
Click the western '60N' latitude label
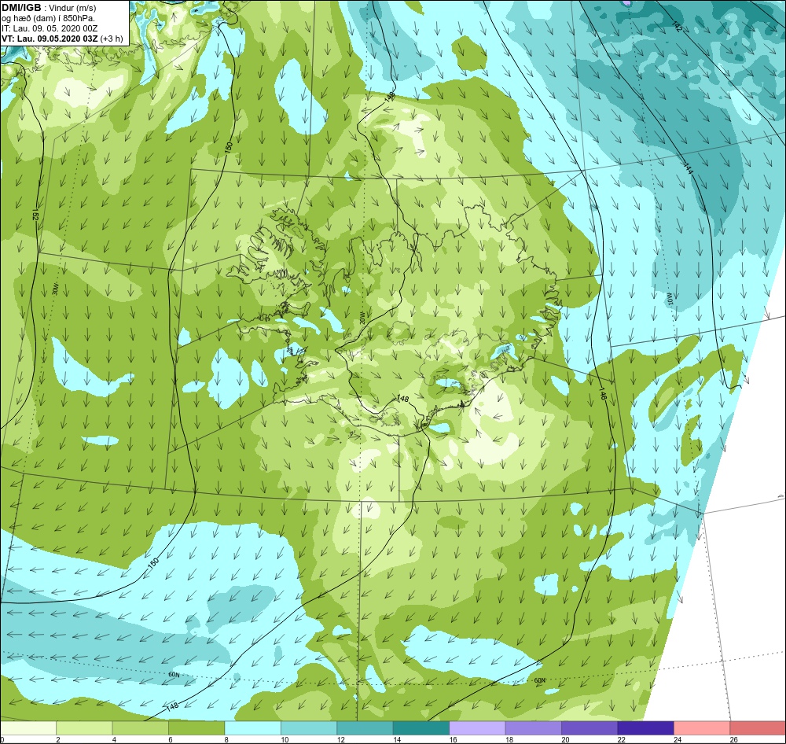[174, 675]
